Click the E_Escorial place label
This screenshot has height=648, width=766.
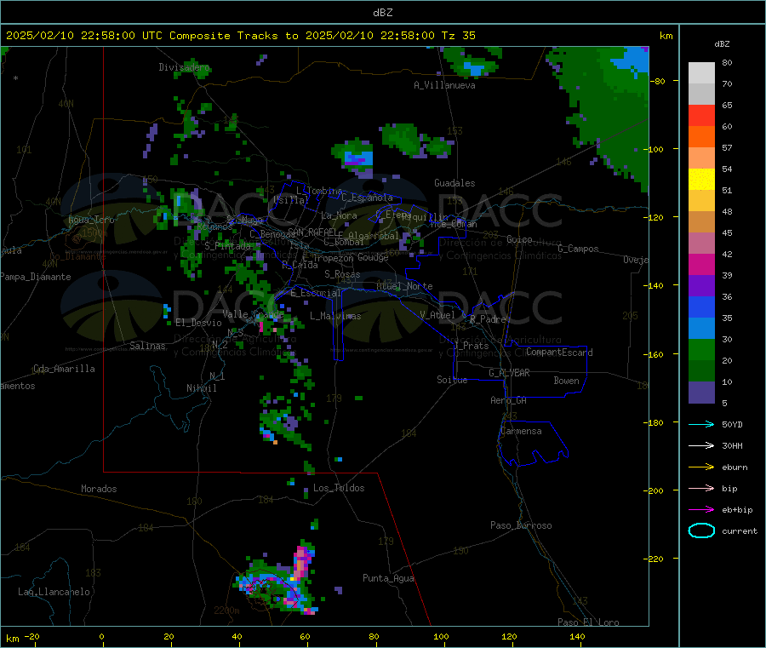pyautogui.click(x=316, y=293)
